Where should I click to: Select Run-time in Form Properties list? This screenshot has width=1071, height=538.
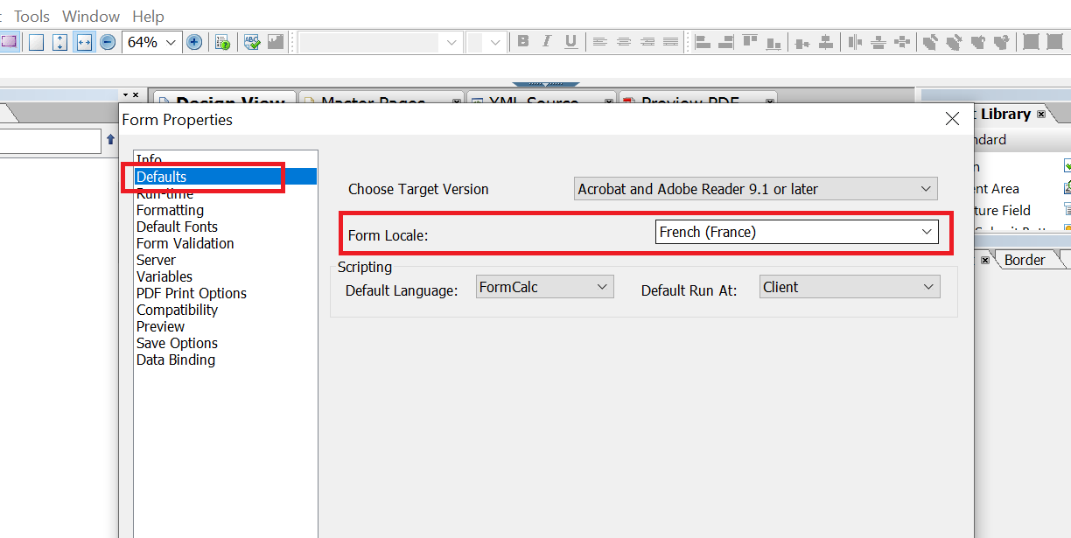point(164,193)
